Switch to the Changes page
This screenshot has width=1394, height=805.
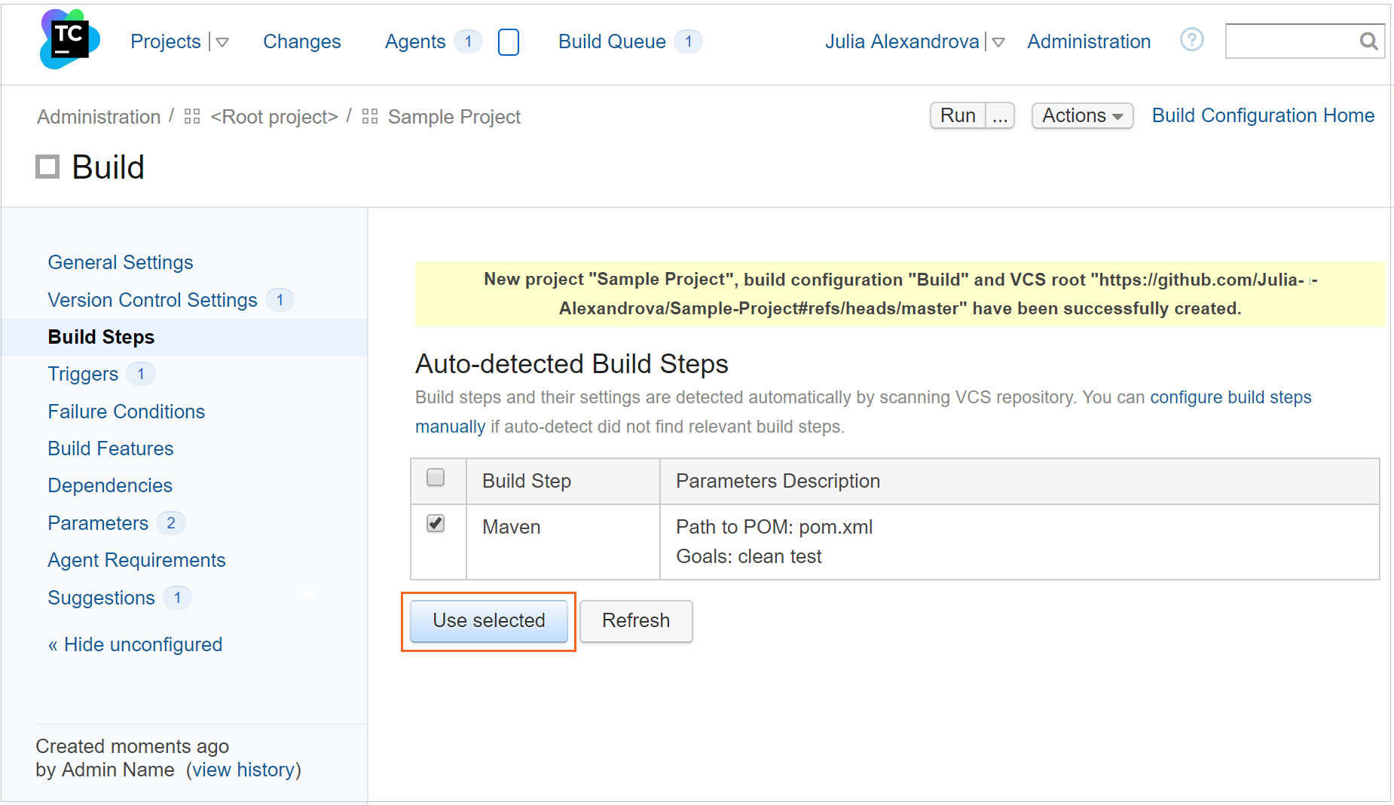coord(301,41)
